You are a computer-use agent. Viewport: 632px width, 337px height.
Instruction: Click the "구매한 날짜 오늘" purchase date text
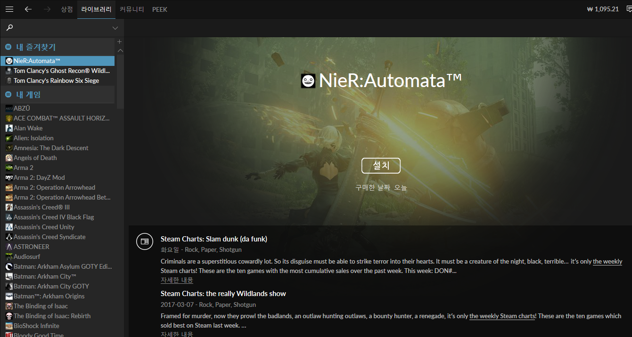(381, 188)
